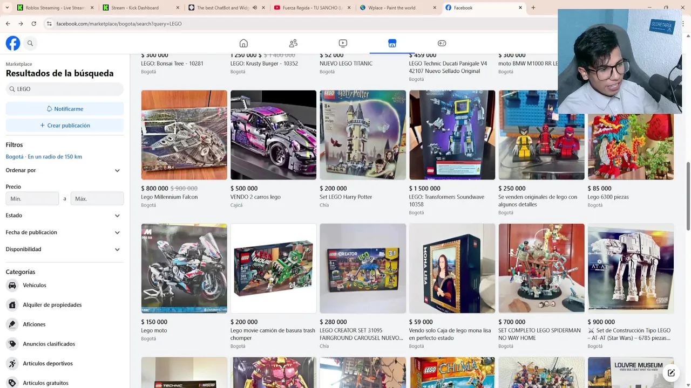
Task: Click the Facebook search magnifier icon
Action: [x=30, y=43]
